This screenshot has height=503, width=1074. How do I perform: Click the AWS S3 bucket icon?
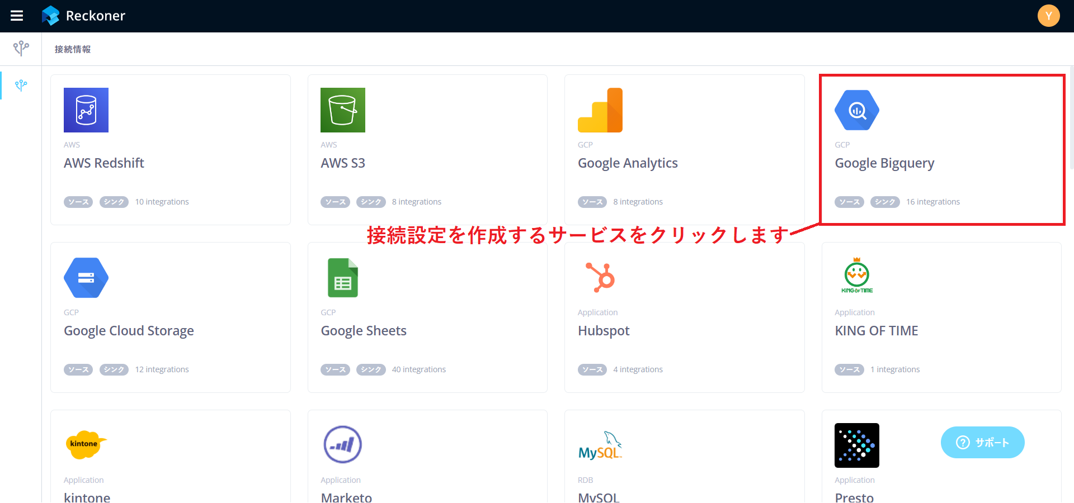[x=343, y=110]
